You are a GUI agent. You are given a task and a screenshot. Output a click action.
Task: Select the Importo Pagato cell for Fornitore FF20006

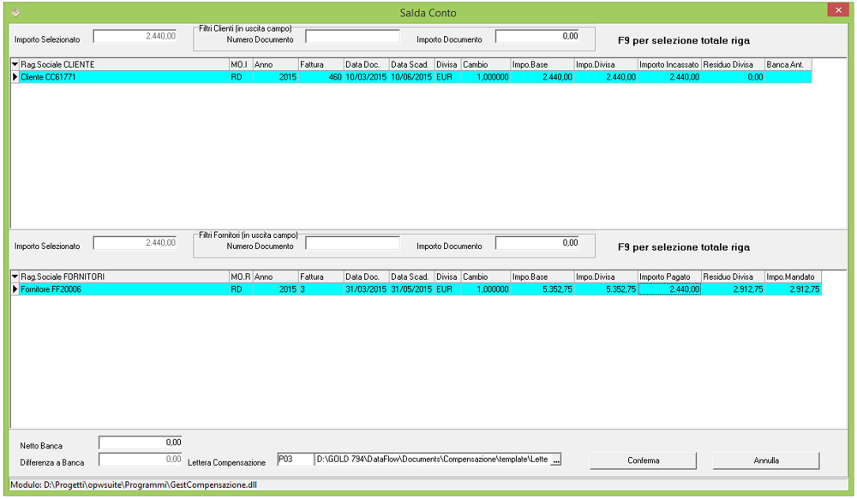click(x=669, y=289)
